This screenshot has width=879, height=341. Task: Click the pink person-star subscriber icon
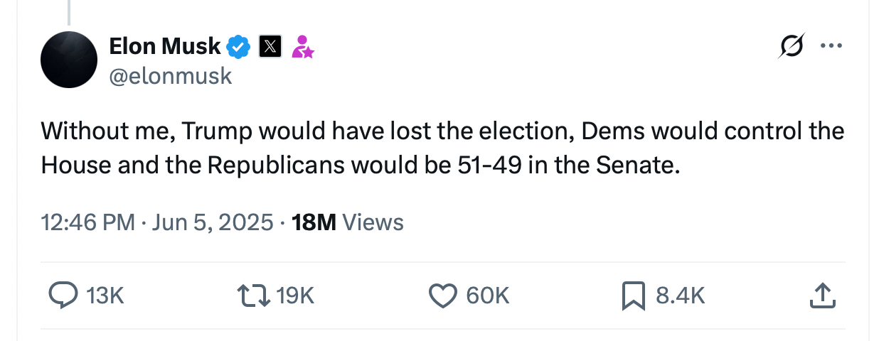click(x=303, y=47)
